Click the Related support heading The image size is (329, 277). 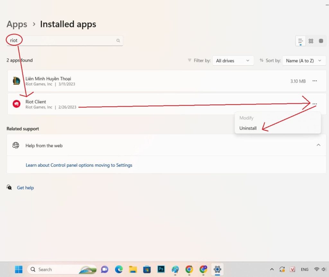click(23, 129)
